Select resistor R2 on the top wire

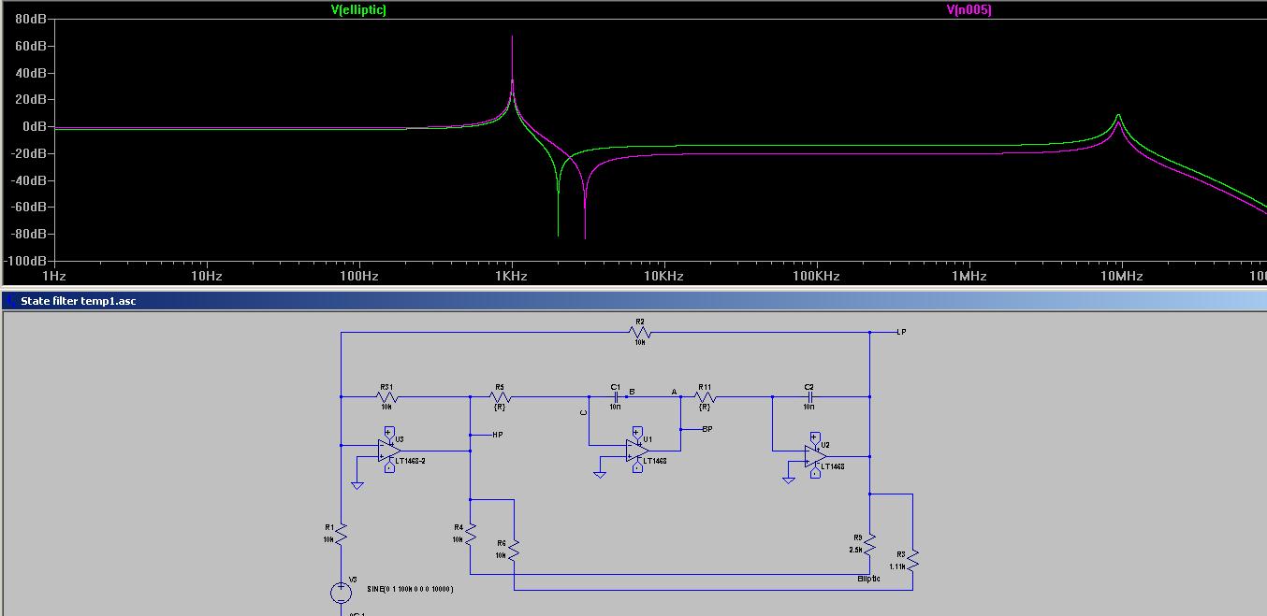tap(640, 332)
